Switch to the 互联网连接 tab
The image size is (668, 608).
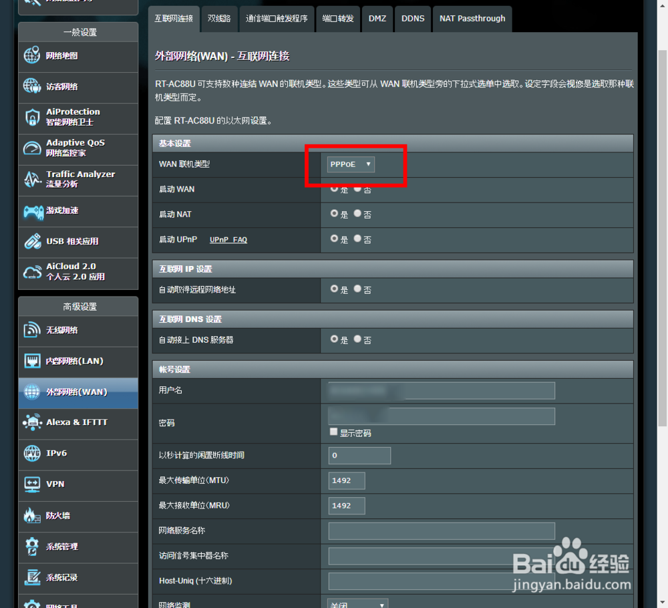click(x=174, y=19)
